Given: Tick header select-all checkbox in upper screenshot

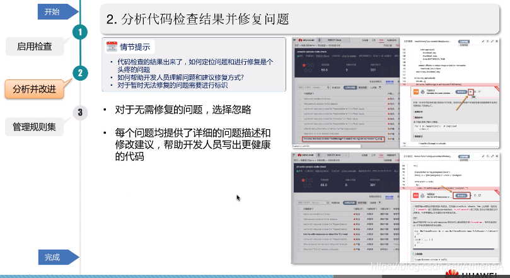Looking at the screenshot, I should click(x=299, y=94).
